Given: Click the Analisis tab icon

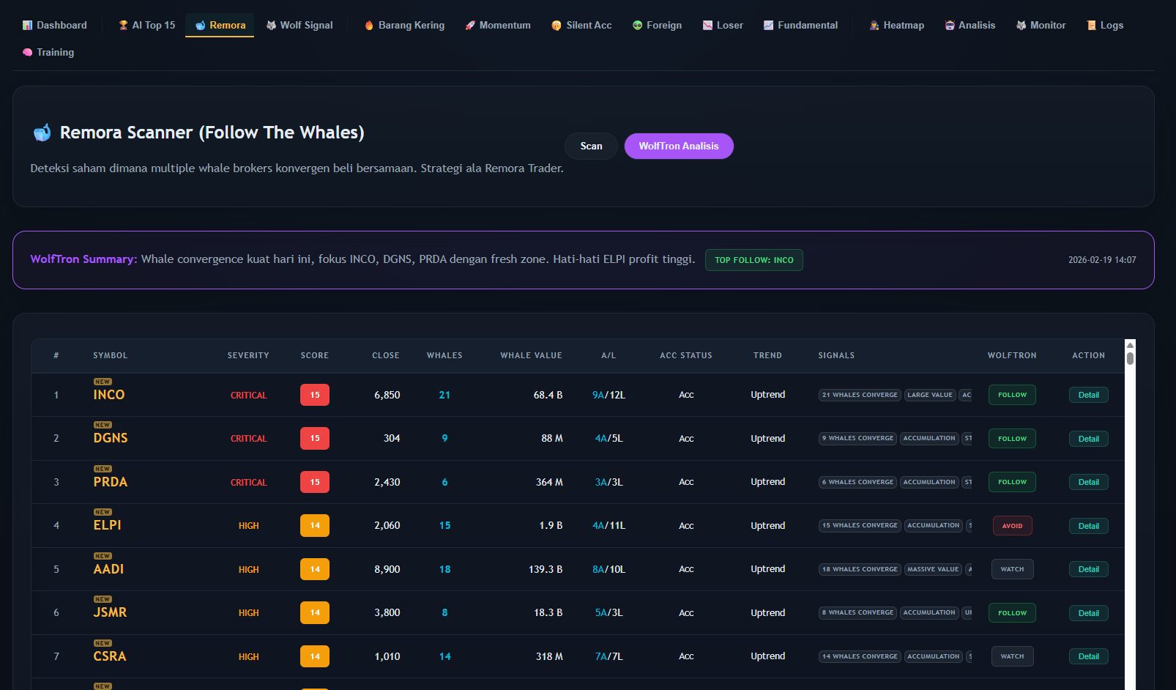Looking at the screenshot, I should click(950, 26).
